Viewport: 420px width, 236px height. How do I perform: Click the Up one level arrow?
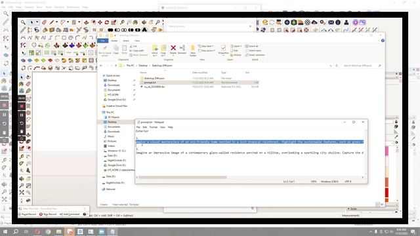(x=116, y=66)
